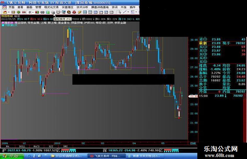The width and height of the screenshot is (247, 159).
Task: Open the 画面 menu
Action: 29,7
